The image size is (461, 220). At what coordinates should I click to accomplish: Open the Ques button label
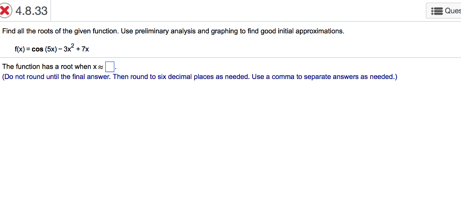coord(452,11)
